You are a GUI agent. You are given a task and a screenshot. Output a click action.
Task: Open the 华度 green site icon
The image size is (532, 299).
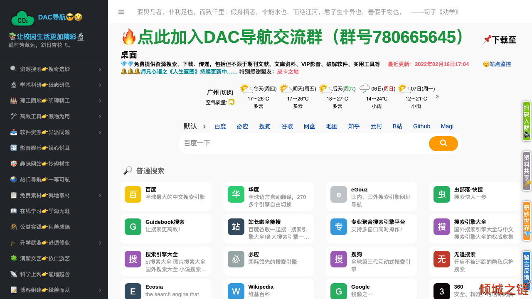pos(236,194)
